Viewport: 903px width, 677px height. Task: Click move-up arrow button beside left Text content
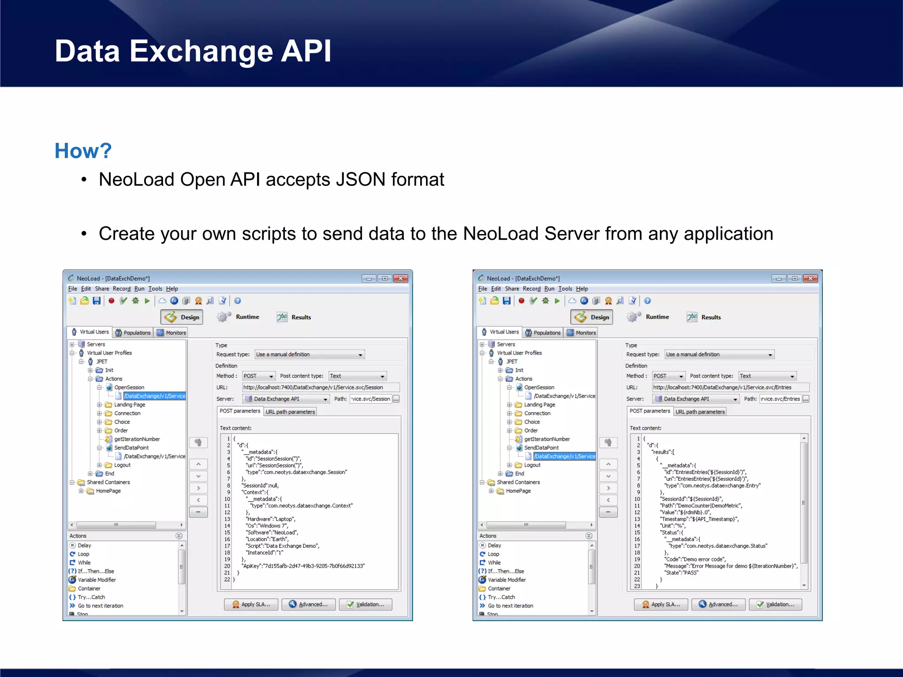click(198, 464)
